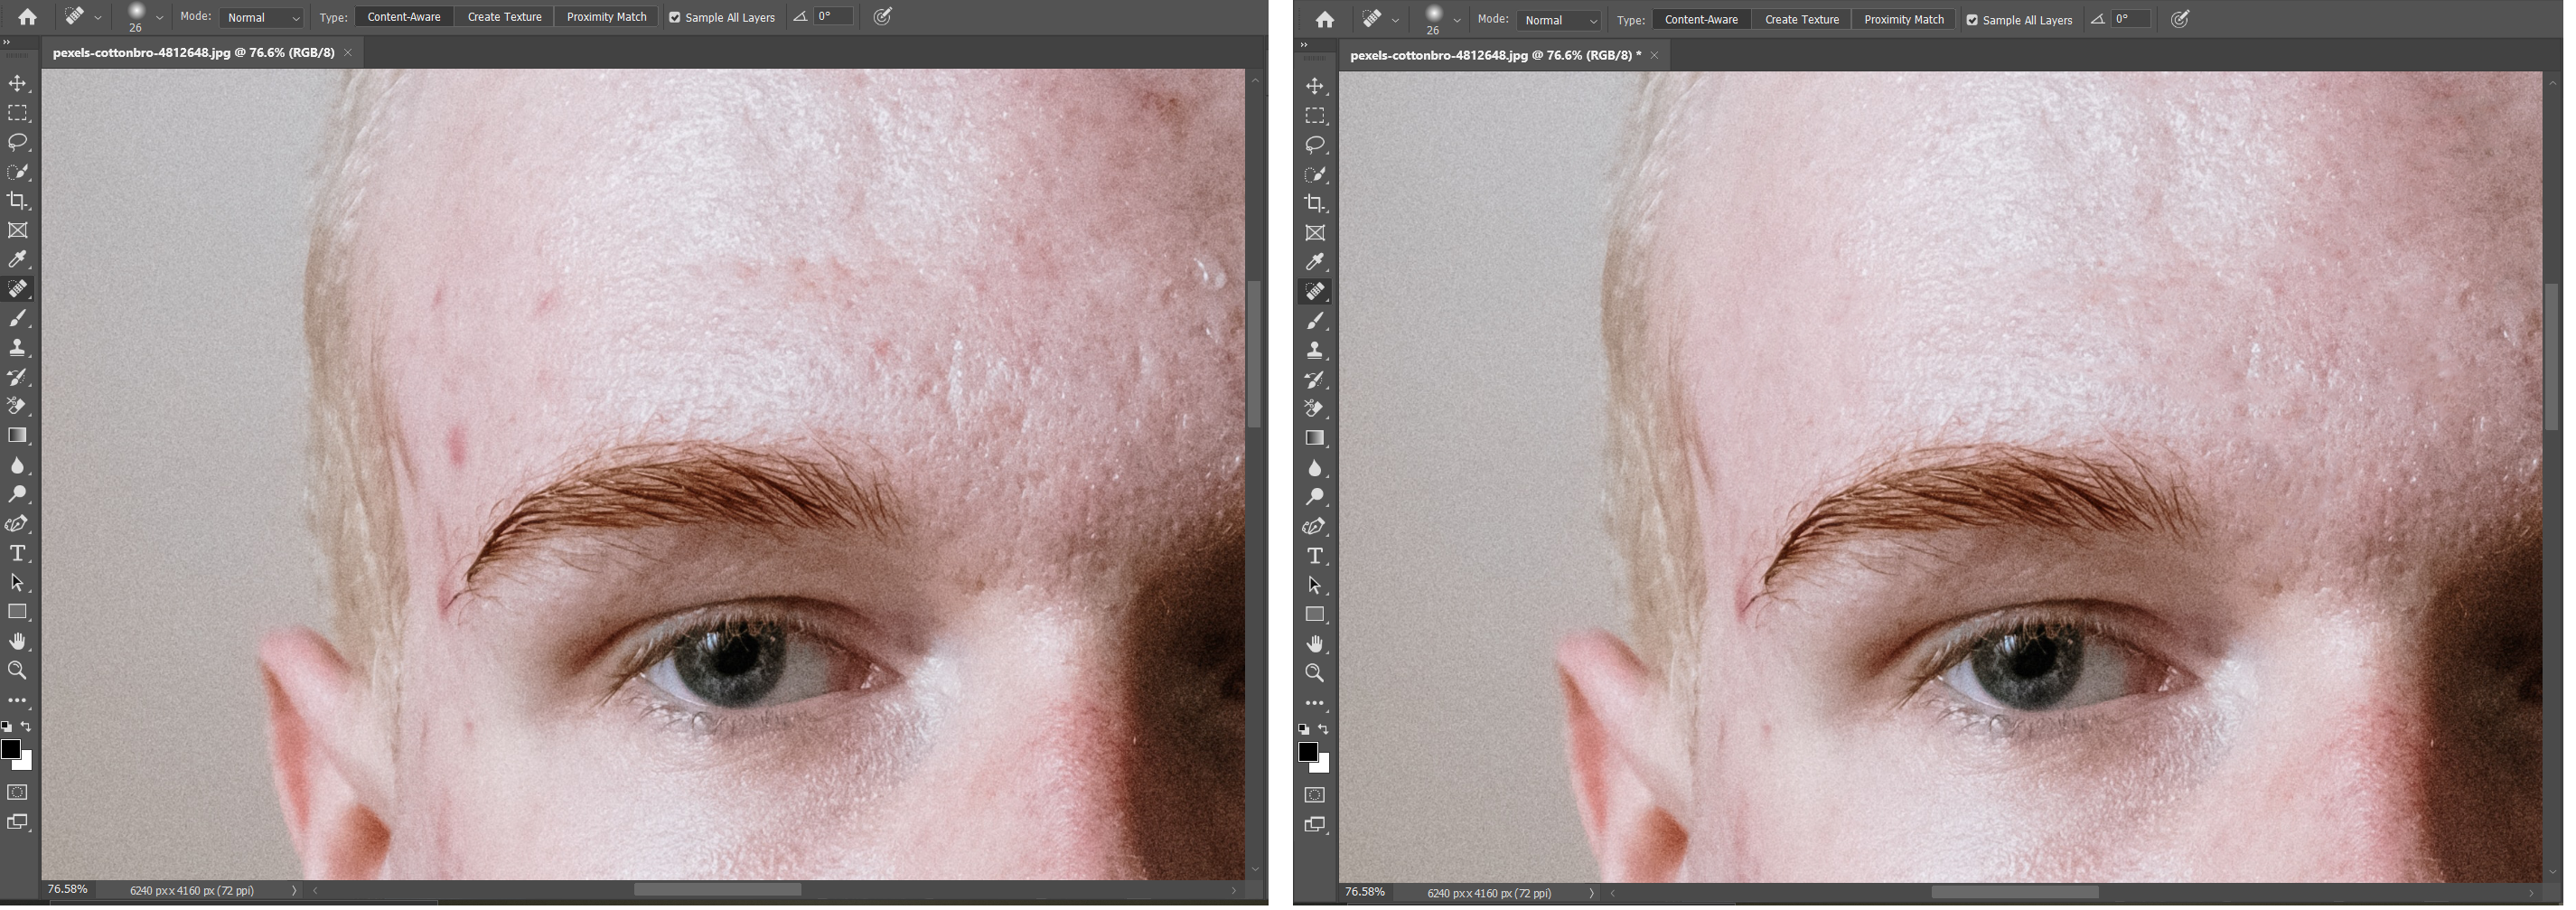This screenshot has width=2576, height=910.
Task: Select the Dodge tool in right window
Action: pos(1315,497)
